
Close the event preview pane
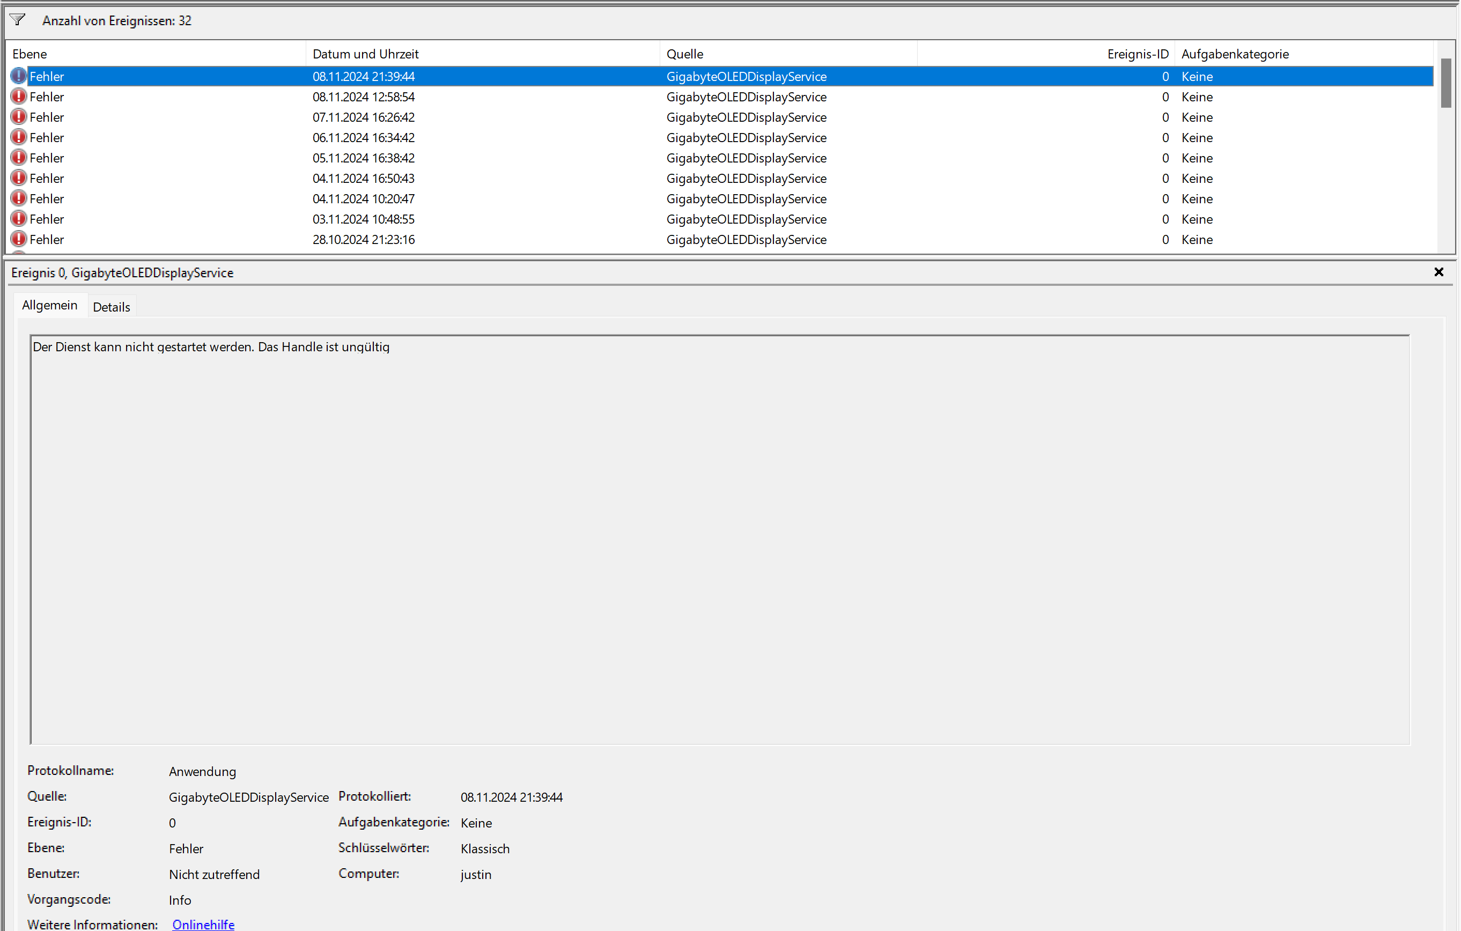1438,272
